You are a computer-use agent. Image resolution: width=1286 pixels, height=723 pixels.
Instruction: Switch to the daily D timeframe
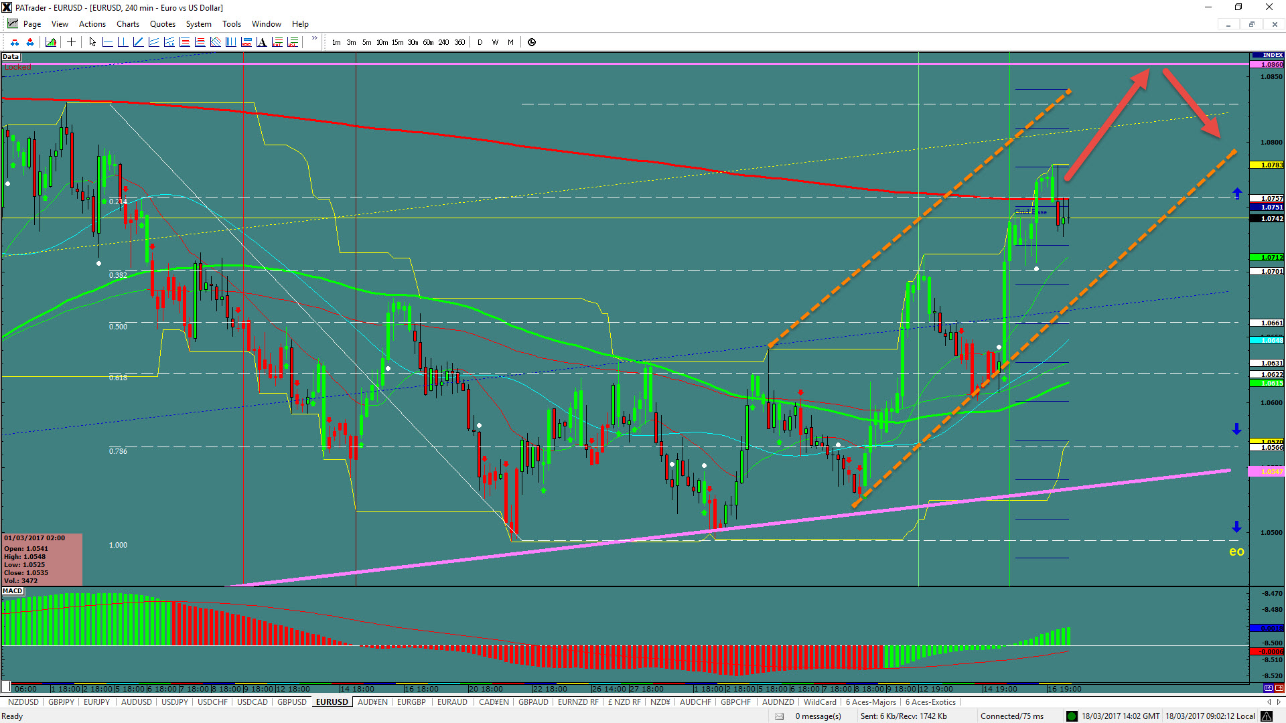(x=480, y=42)
